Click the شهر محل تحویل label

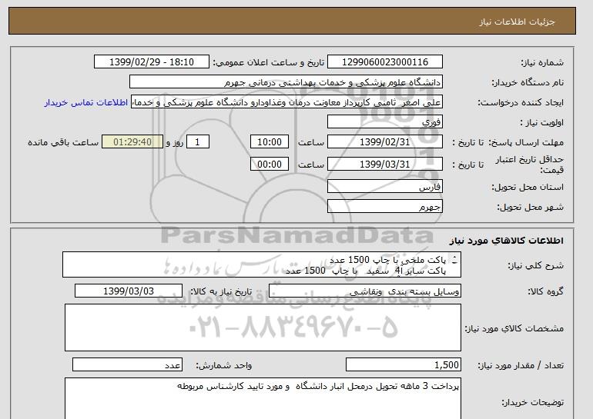[x=530, y=207]
